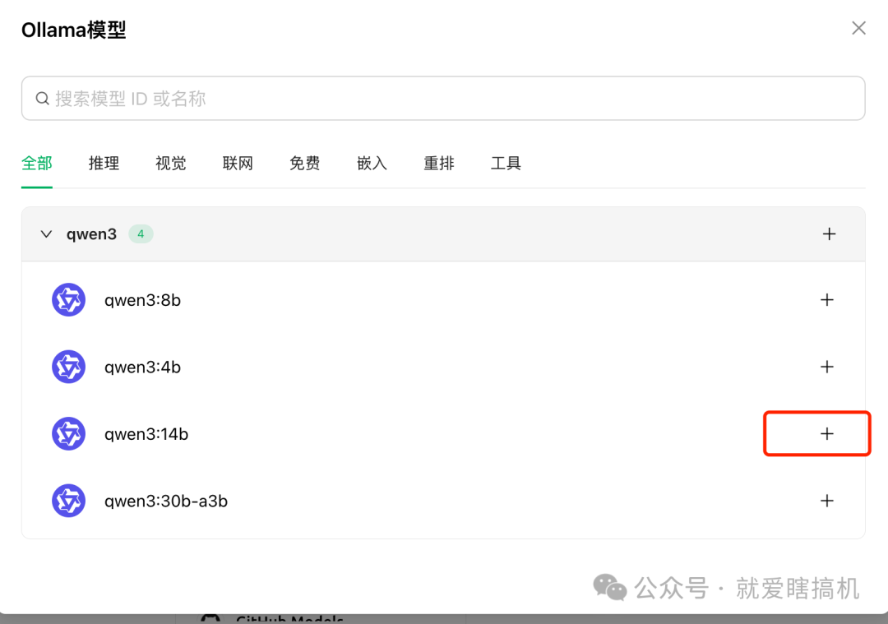Focus the 搜索模型 ID 或名称 search field

pyautogui.click(x=443, y=99)
